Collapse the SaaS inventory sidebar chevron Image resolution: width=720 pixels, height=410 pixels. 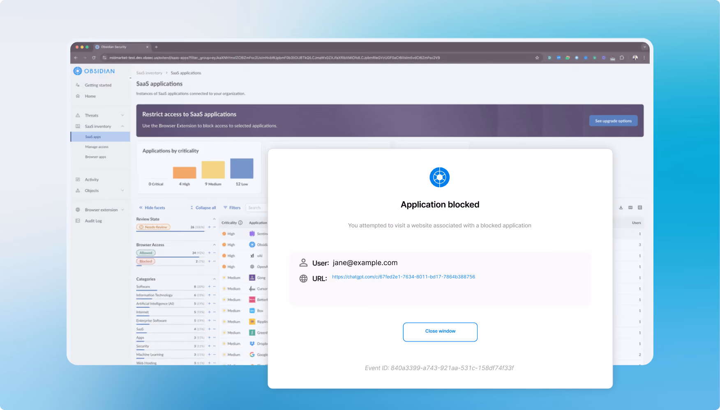(x=122, y=126)
